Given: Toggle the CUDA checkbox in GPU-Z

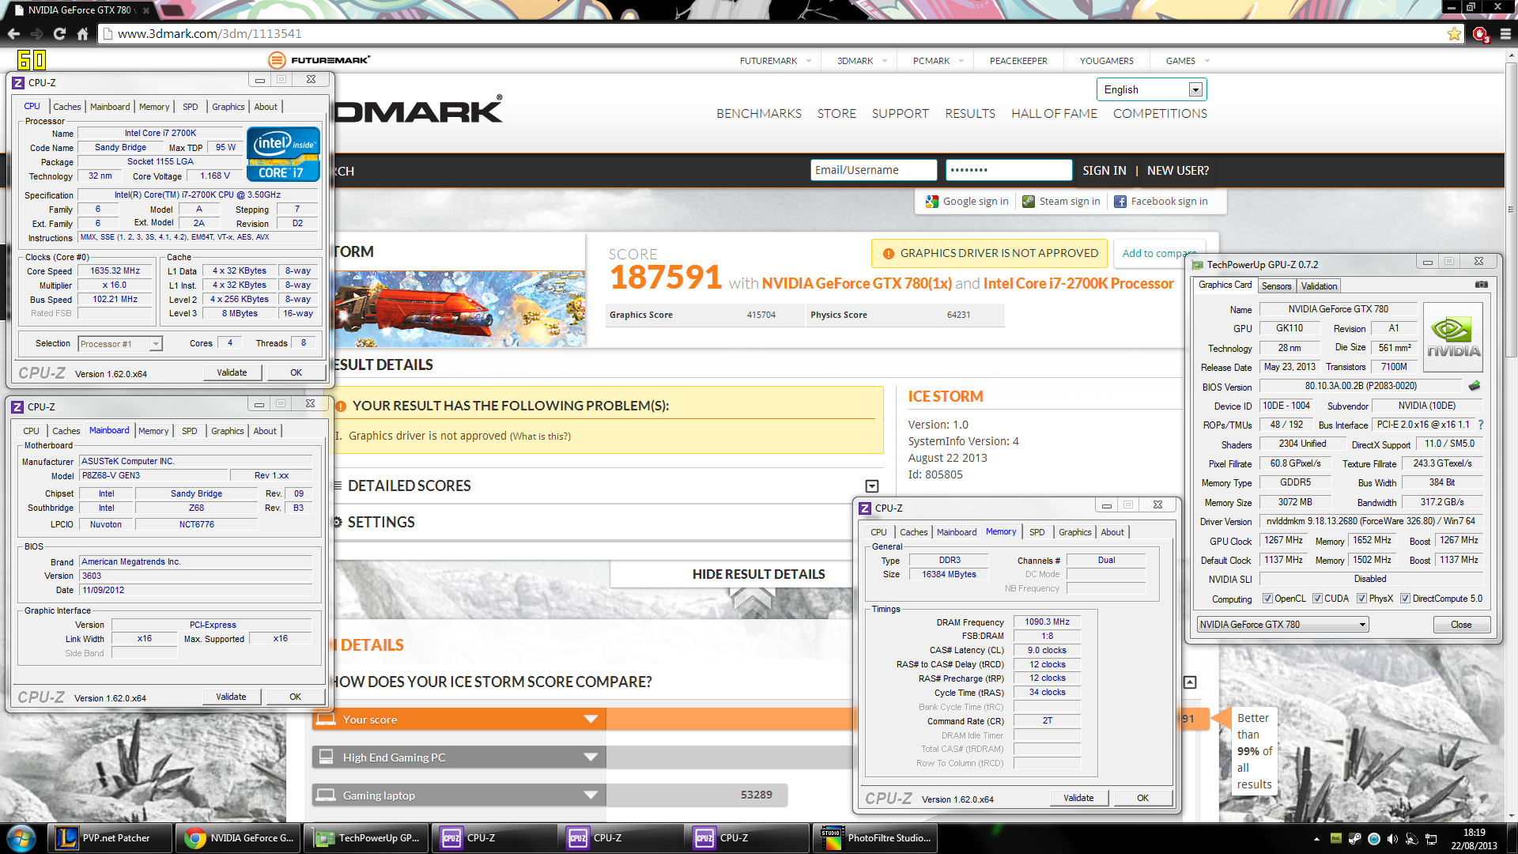Looking at the screenshot, I should (x=1318, y=599).
